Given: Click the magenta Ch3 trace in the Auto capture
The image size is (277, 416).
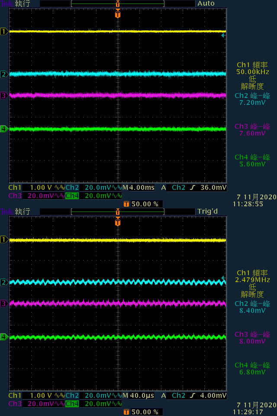Looking at the screenshot, I should coord(118,95).
